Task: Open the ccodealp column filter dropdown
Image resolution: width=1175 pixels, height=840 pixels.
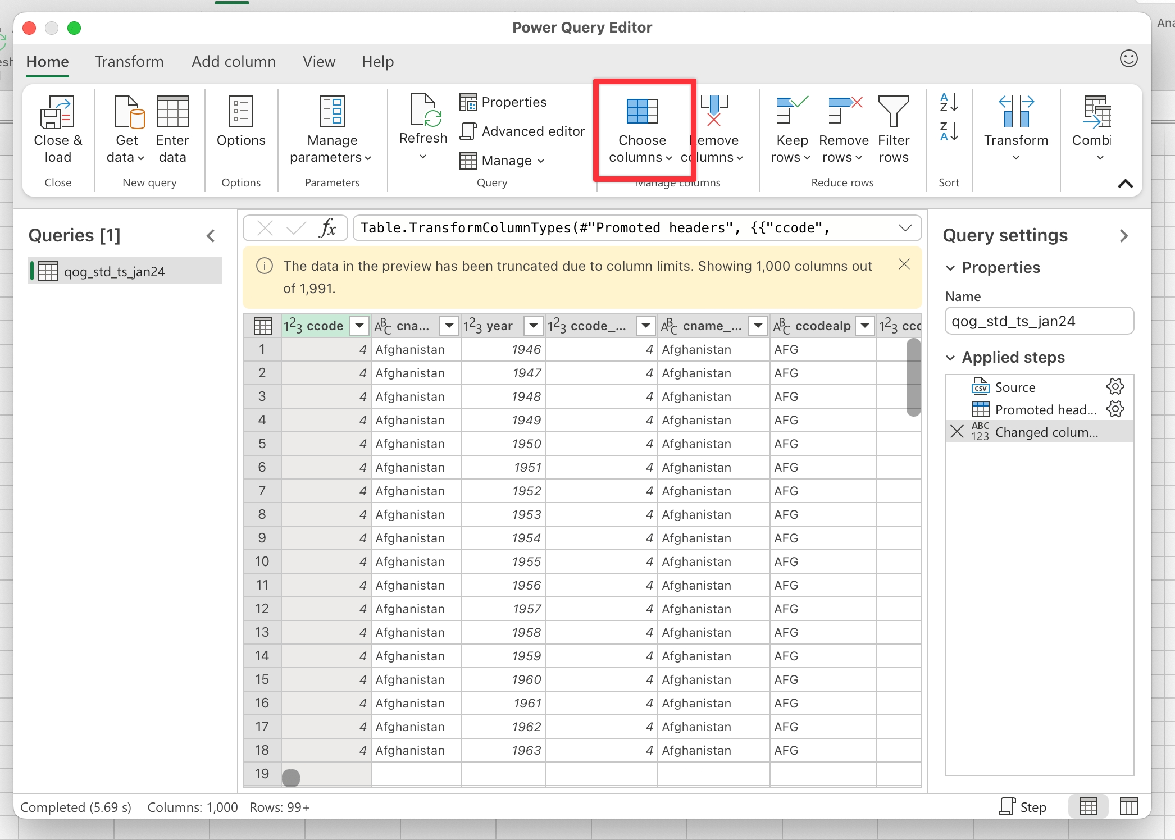Action: [865, 326]
